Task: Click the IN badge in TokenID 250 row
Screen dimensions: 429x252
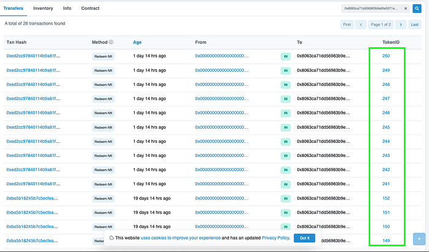Action: [x=286, y=56]
